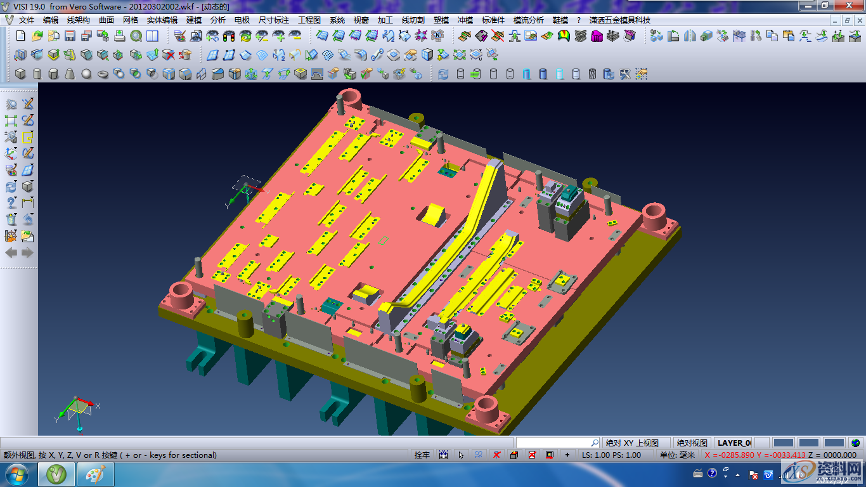Open the 绝对视图 view selector
The image size is (866, 487).
pos(692,443)
